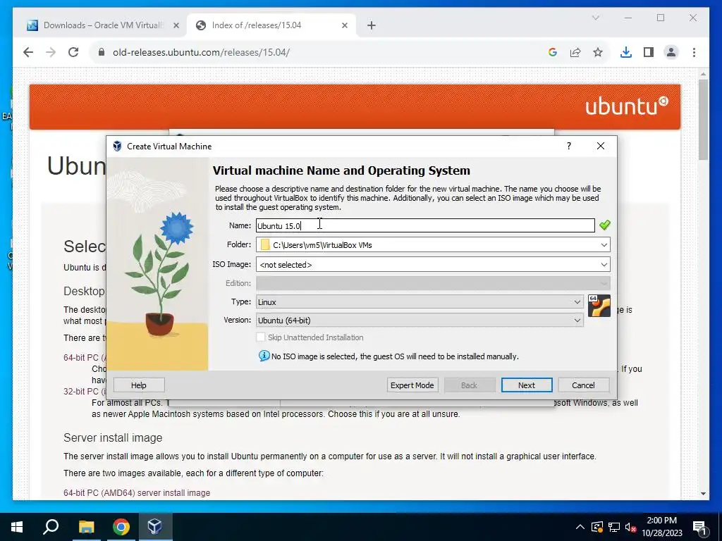Show hidden tray icons chevron
722x541 pixels.
[580, 527]
